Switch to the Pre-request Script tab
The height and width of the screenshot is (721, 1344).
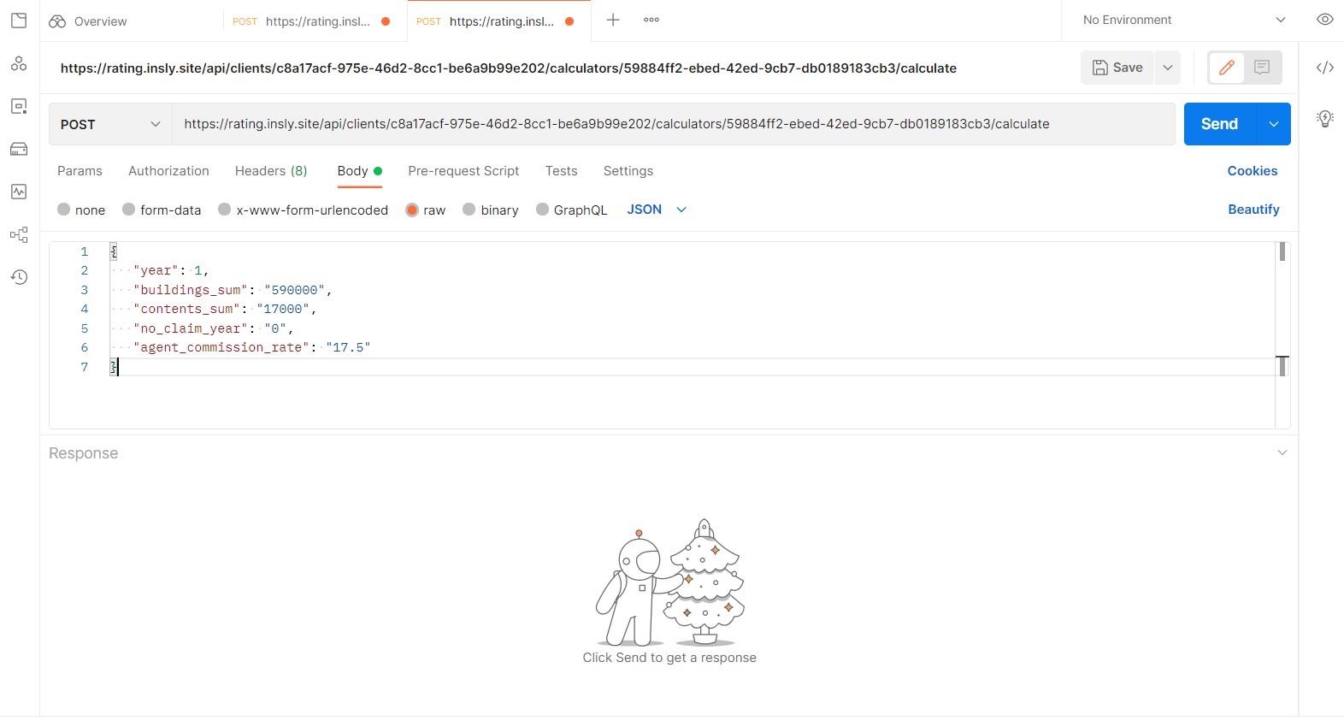click(463, 171)
